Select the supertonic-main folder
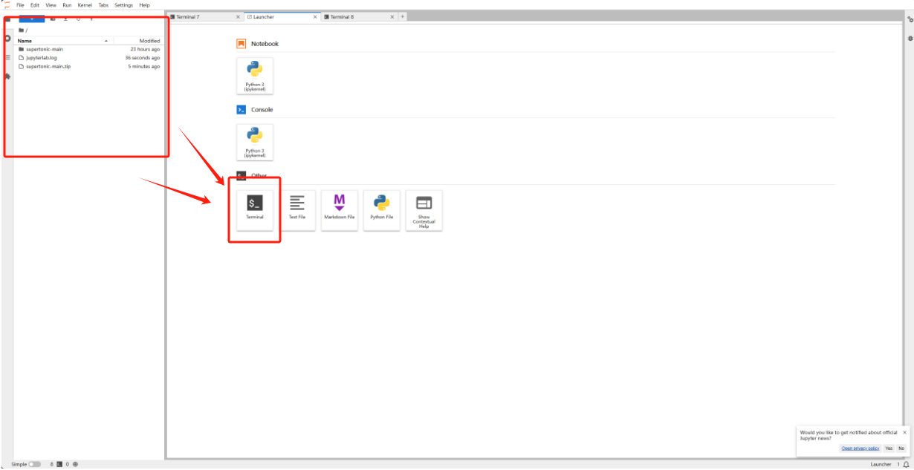Viewport: 914px width, 470px height. pyautogui.click(x=88, y=49)
